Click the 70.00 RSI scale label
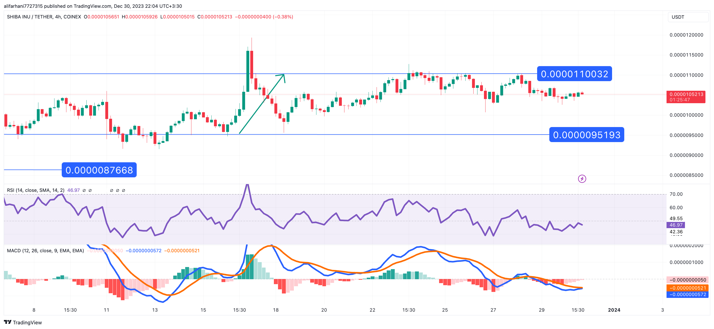Image resolution: width=714 pixels, height=329 pixels. tap(676, 194)
